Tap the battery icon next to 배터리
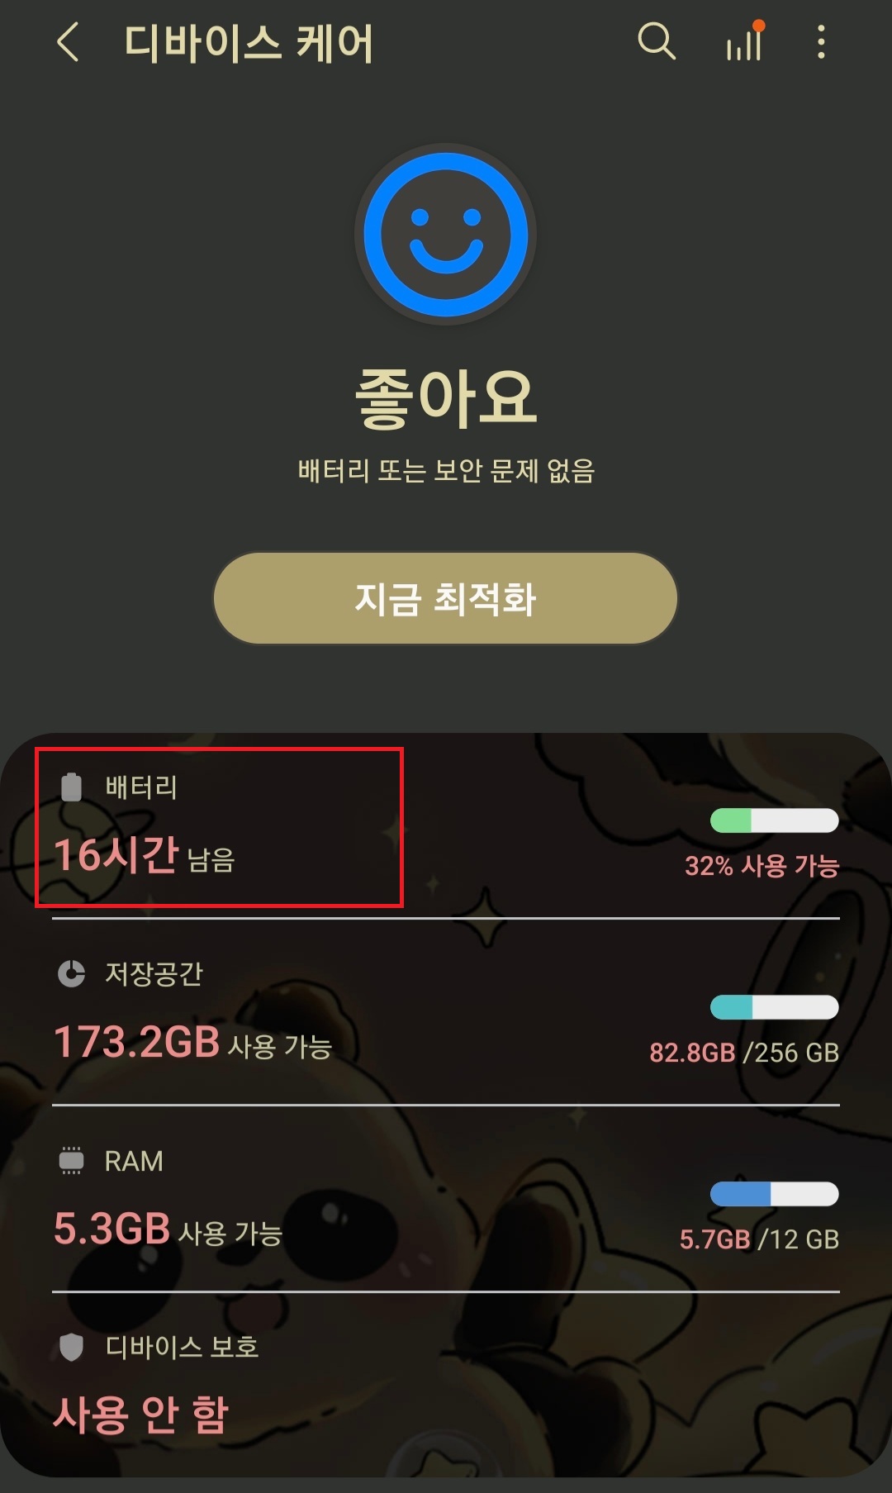The height and width of the screenshot is (1493, 892). tap(71, 787)
